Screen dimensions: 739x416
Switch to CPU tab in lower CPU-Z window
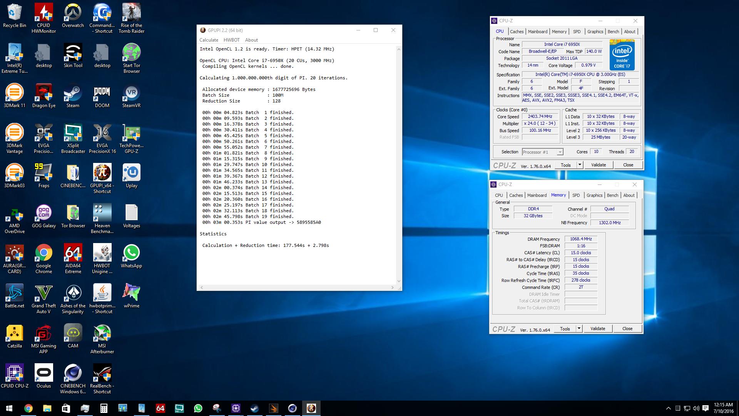click(x=499, y=195)
